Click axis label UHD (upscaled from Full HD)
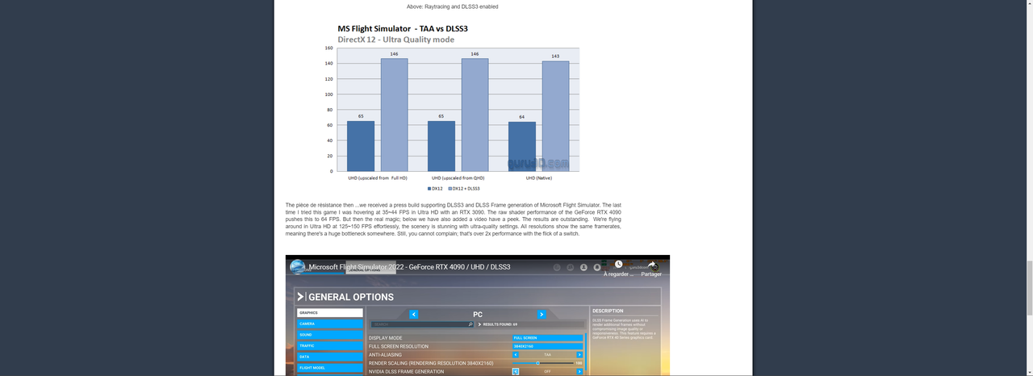The height and width of the screenshot is (376, 1033). [x=378, y=178]
